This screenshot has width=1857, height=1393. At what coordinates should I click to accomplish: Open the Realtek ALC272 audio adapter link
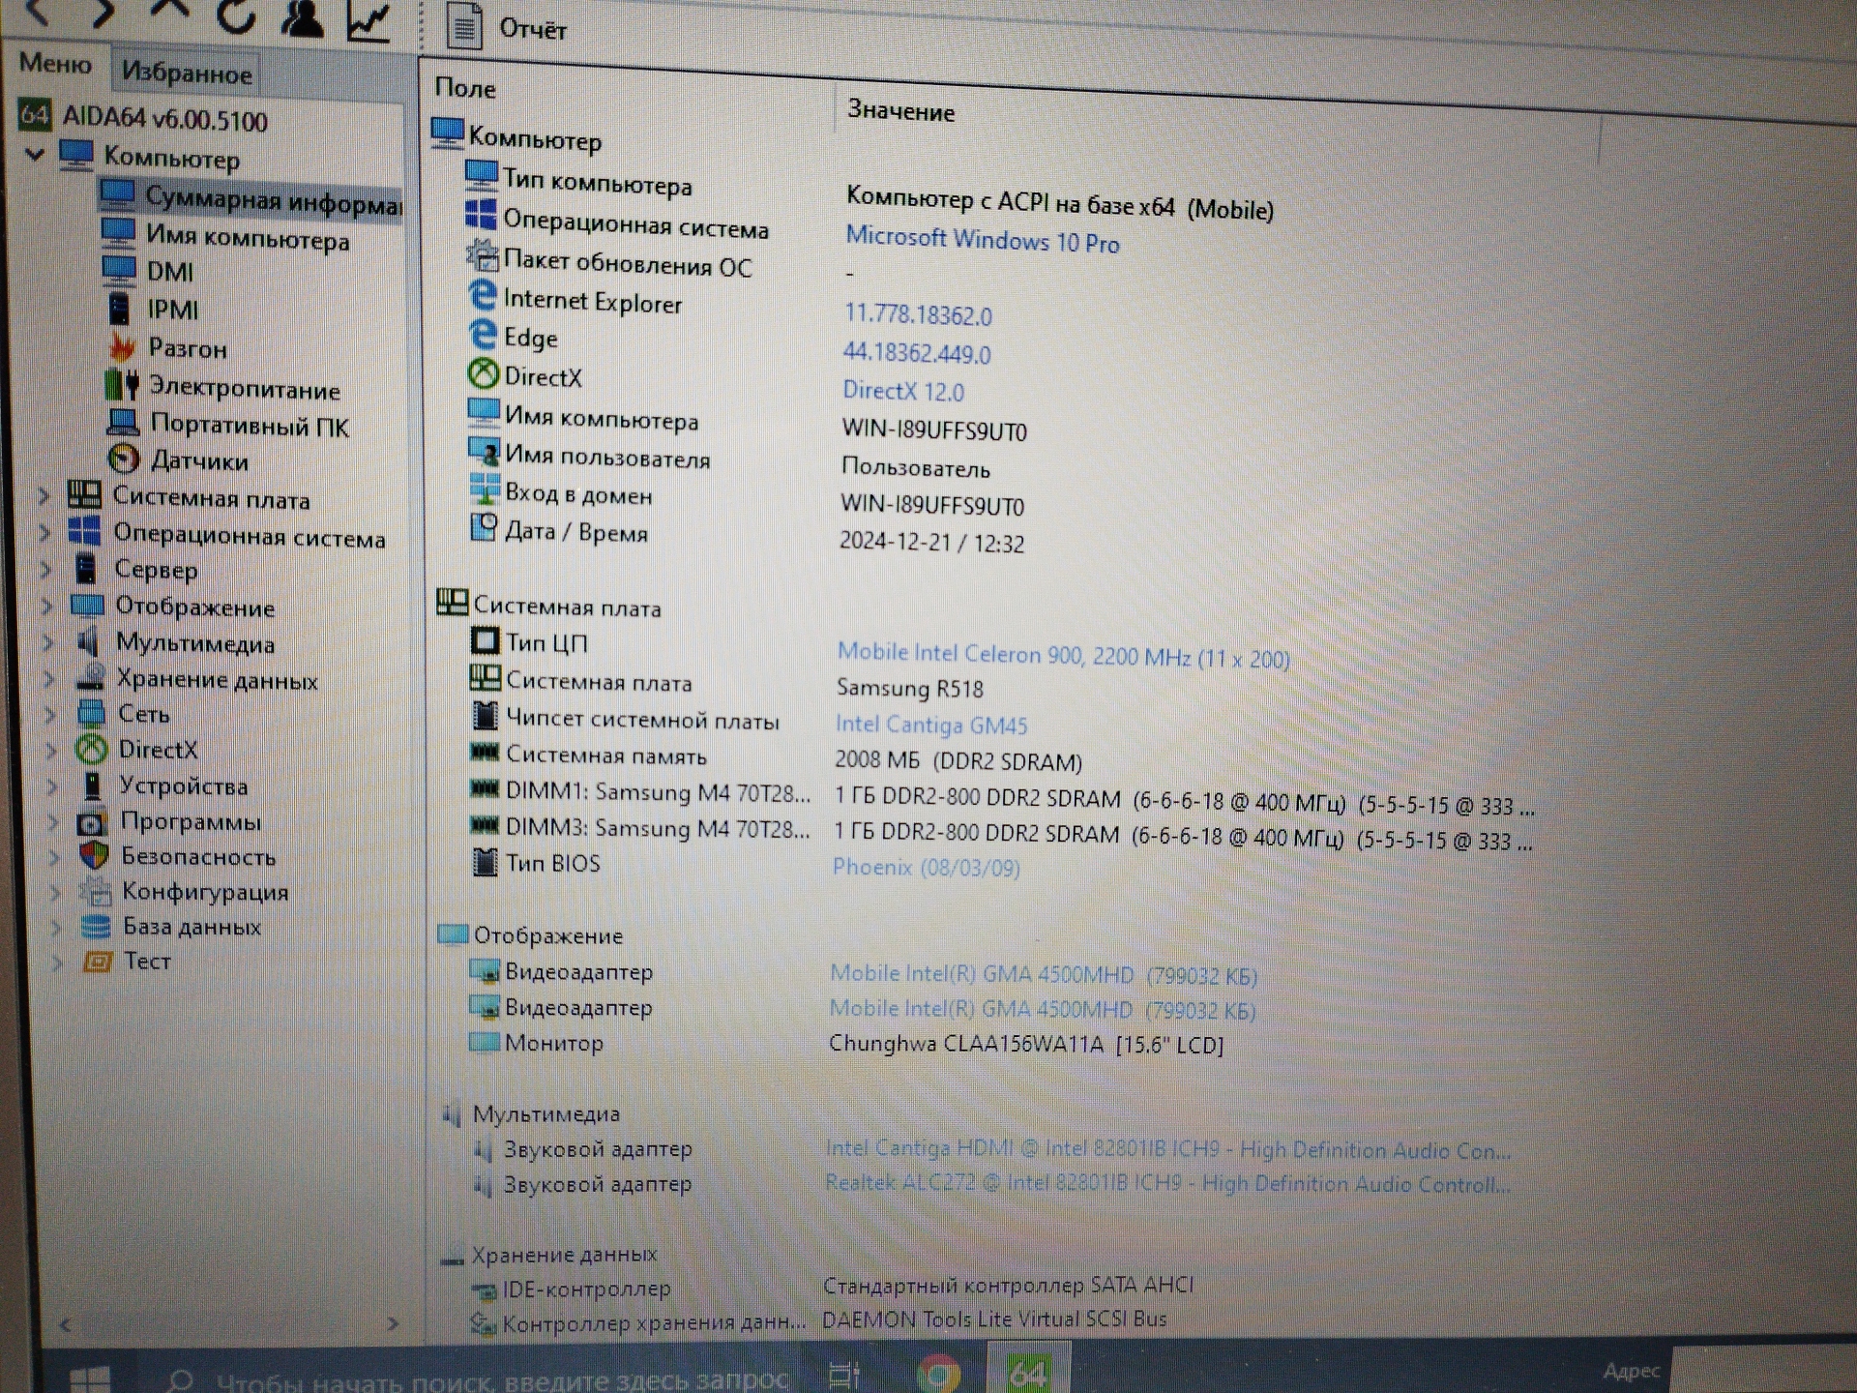1167,1183
